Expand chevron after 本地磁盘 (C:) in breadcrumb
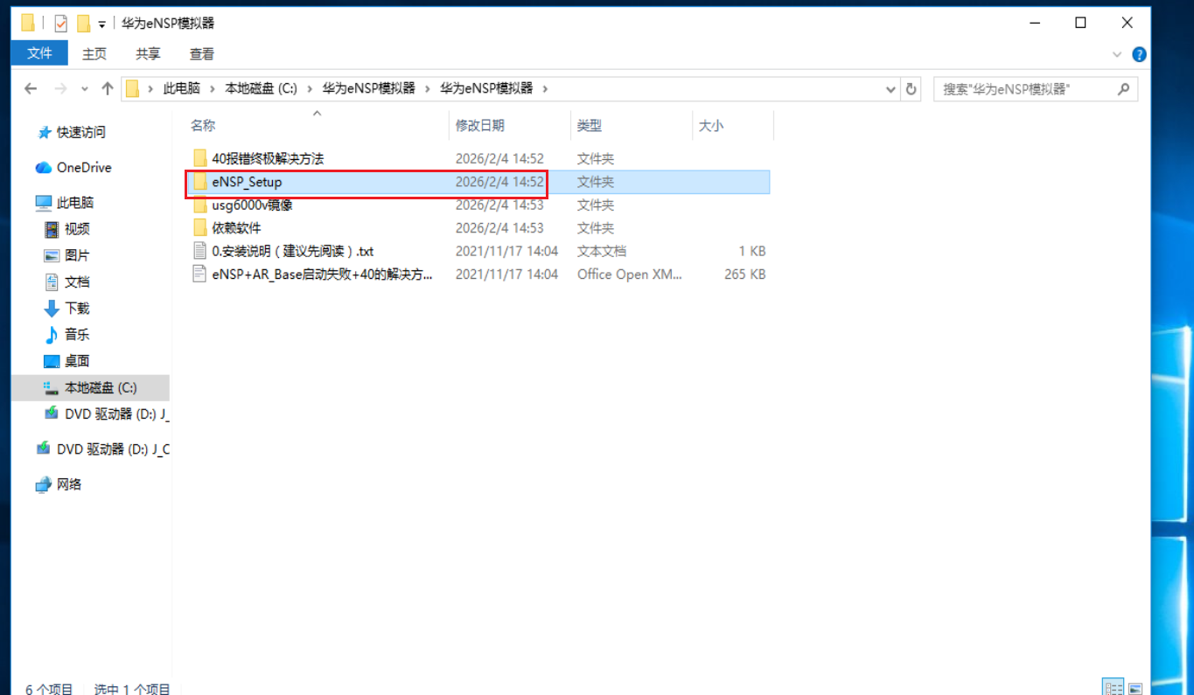Screen dimensions: 1194x695 tap(310, 88)
